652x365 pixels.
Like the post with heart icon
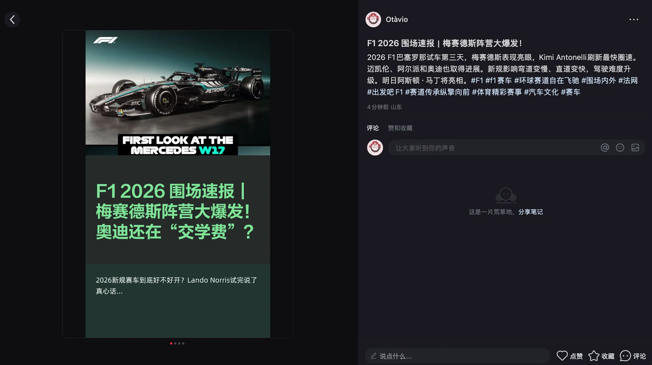tap(562, 356)
